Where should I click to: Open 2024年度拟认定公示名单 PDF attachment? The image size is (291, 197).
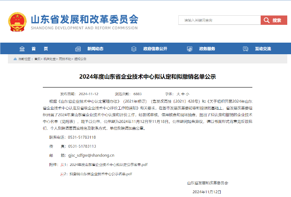point(108,165)
